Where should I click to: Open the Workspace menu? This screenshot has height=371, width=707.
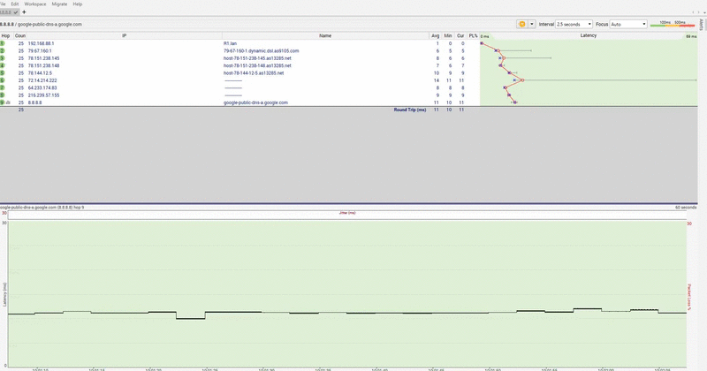point(35,4)
